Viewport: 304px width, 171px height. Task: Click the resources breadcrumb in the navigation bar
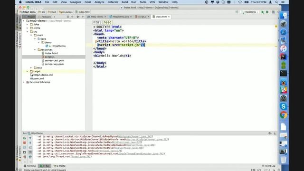(66, 12)
